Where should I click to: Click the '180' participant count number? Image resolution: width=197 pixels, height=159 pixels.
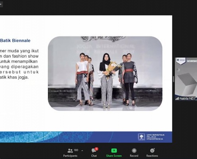pos(76,150)
